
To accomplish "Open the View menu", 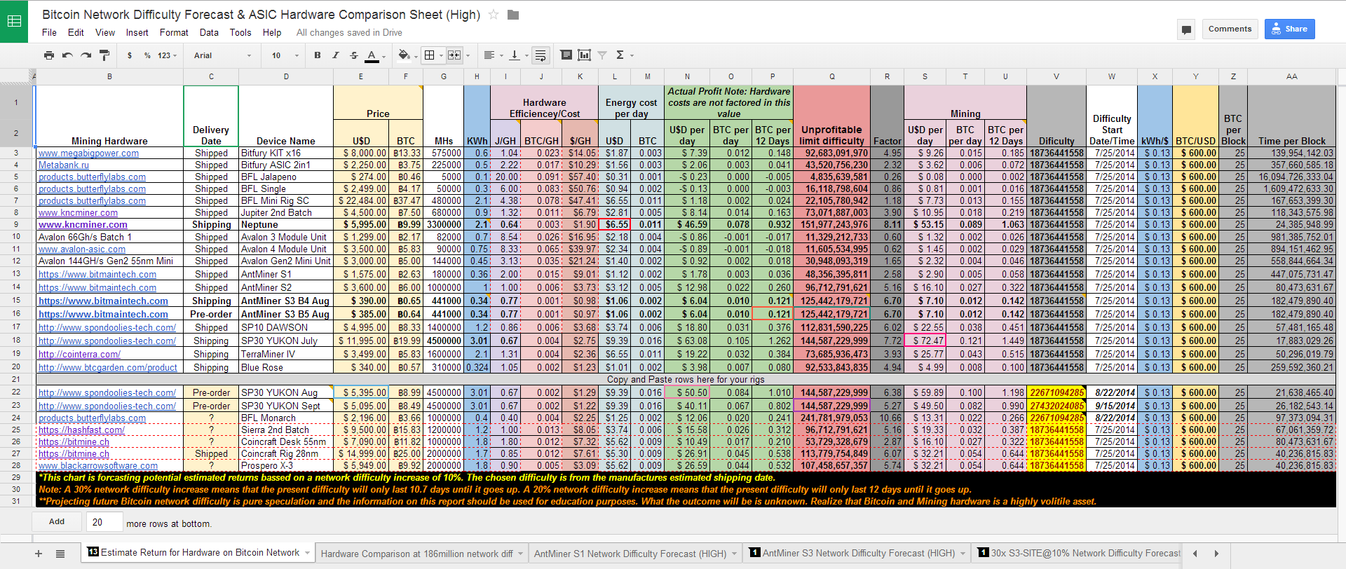I will click(105, 33).
